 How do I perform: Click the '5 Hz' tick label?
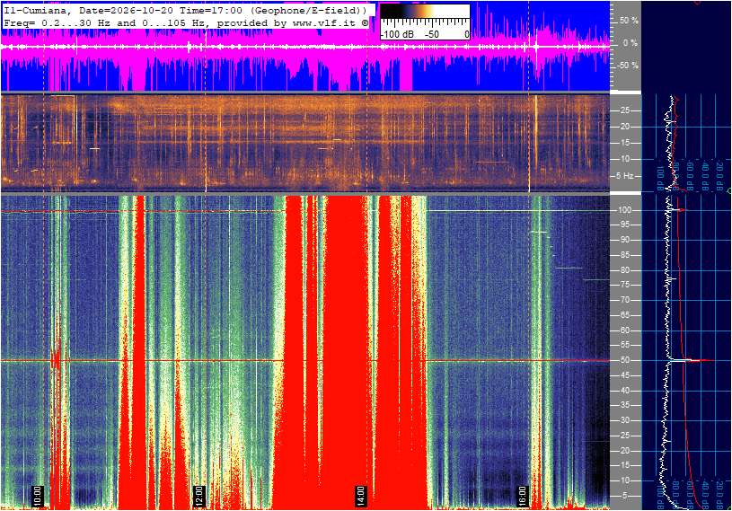click(624, 176)
